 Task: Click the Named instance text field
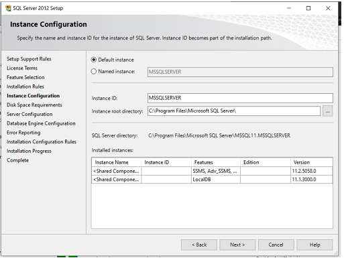pos(240,72)
